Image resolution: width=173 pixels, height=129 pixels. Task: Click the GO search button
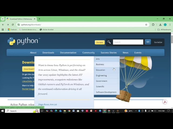click(148, 42)
